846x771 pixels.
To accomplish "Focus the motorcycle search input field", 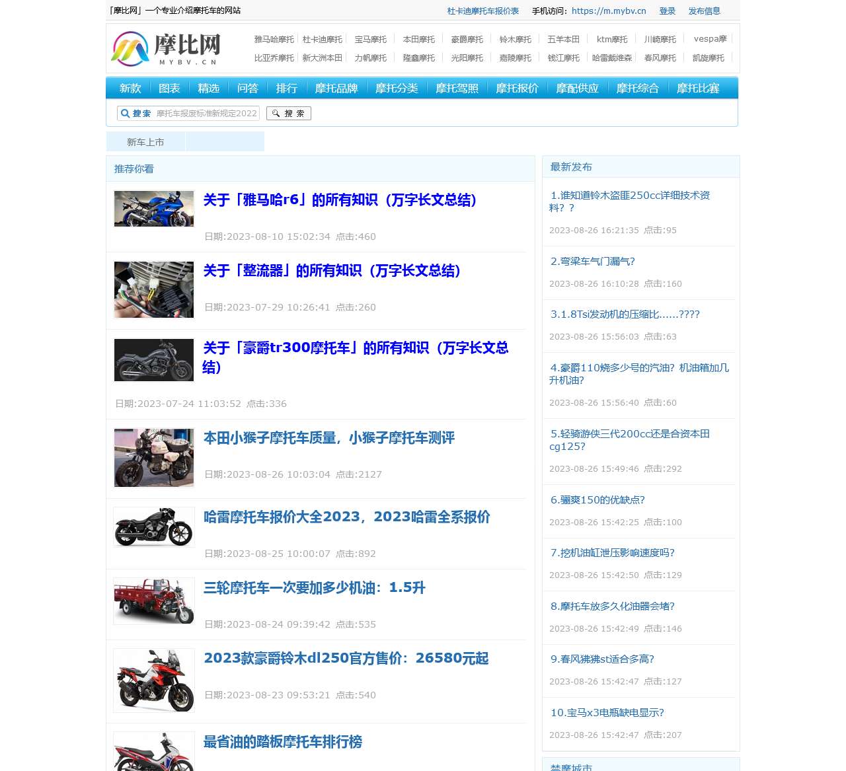I will tap(206, 114).
